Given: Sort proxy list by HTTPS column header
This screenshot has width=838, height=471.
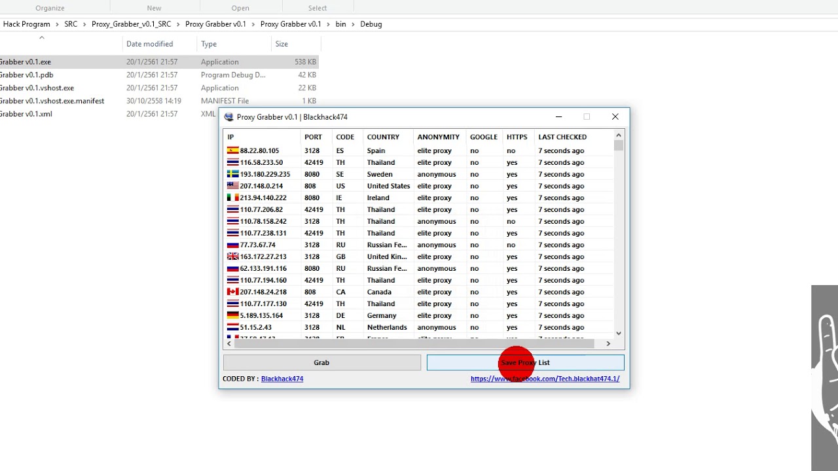Looking at the screenshot, I should tap(519, 137).
